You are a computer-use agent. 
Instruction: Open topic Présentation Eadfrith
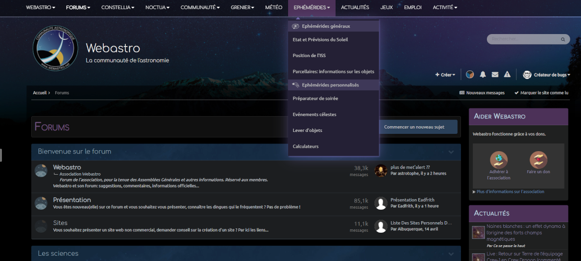(412, 200)
